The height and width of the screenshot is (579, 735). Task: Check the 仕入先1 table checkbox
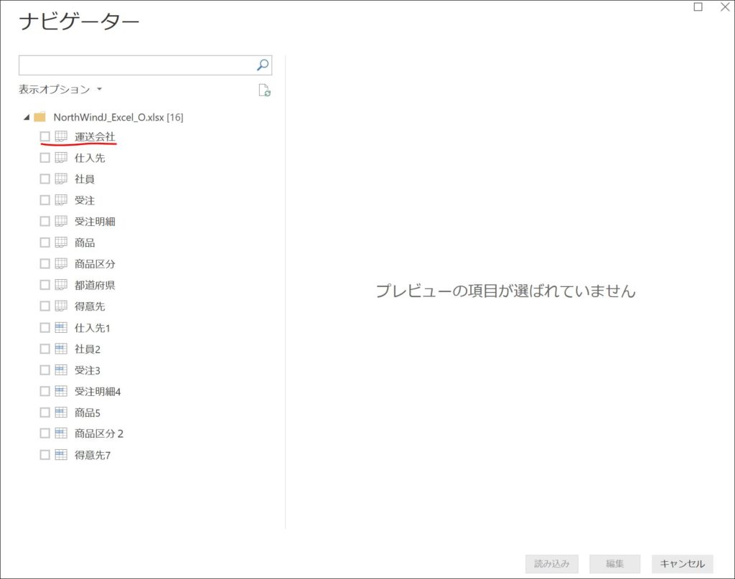[45, 327]
